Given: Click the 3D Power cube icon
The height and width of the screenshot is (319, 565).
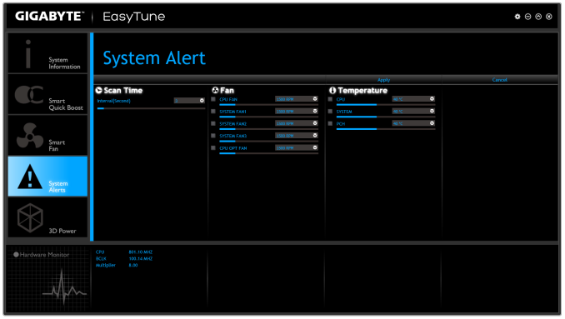Looking at the screenshot, I should click(30, 218).
